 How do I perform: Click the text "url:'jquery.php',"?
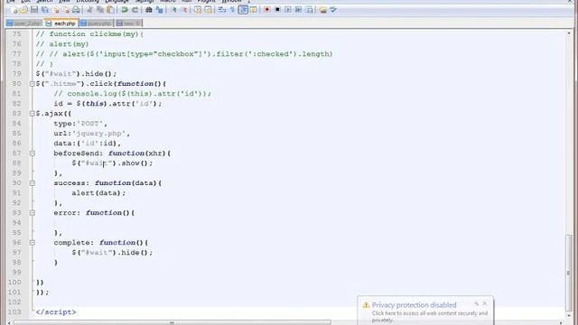[x=92, y=134]
